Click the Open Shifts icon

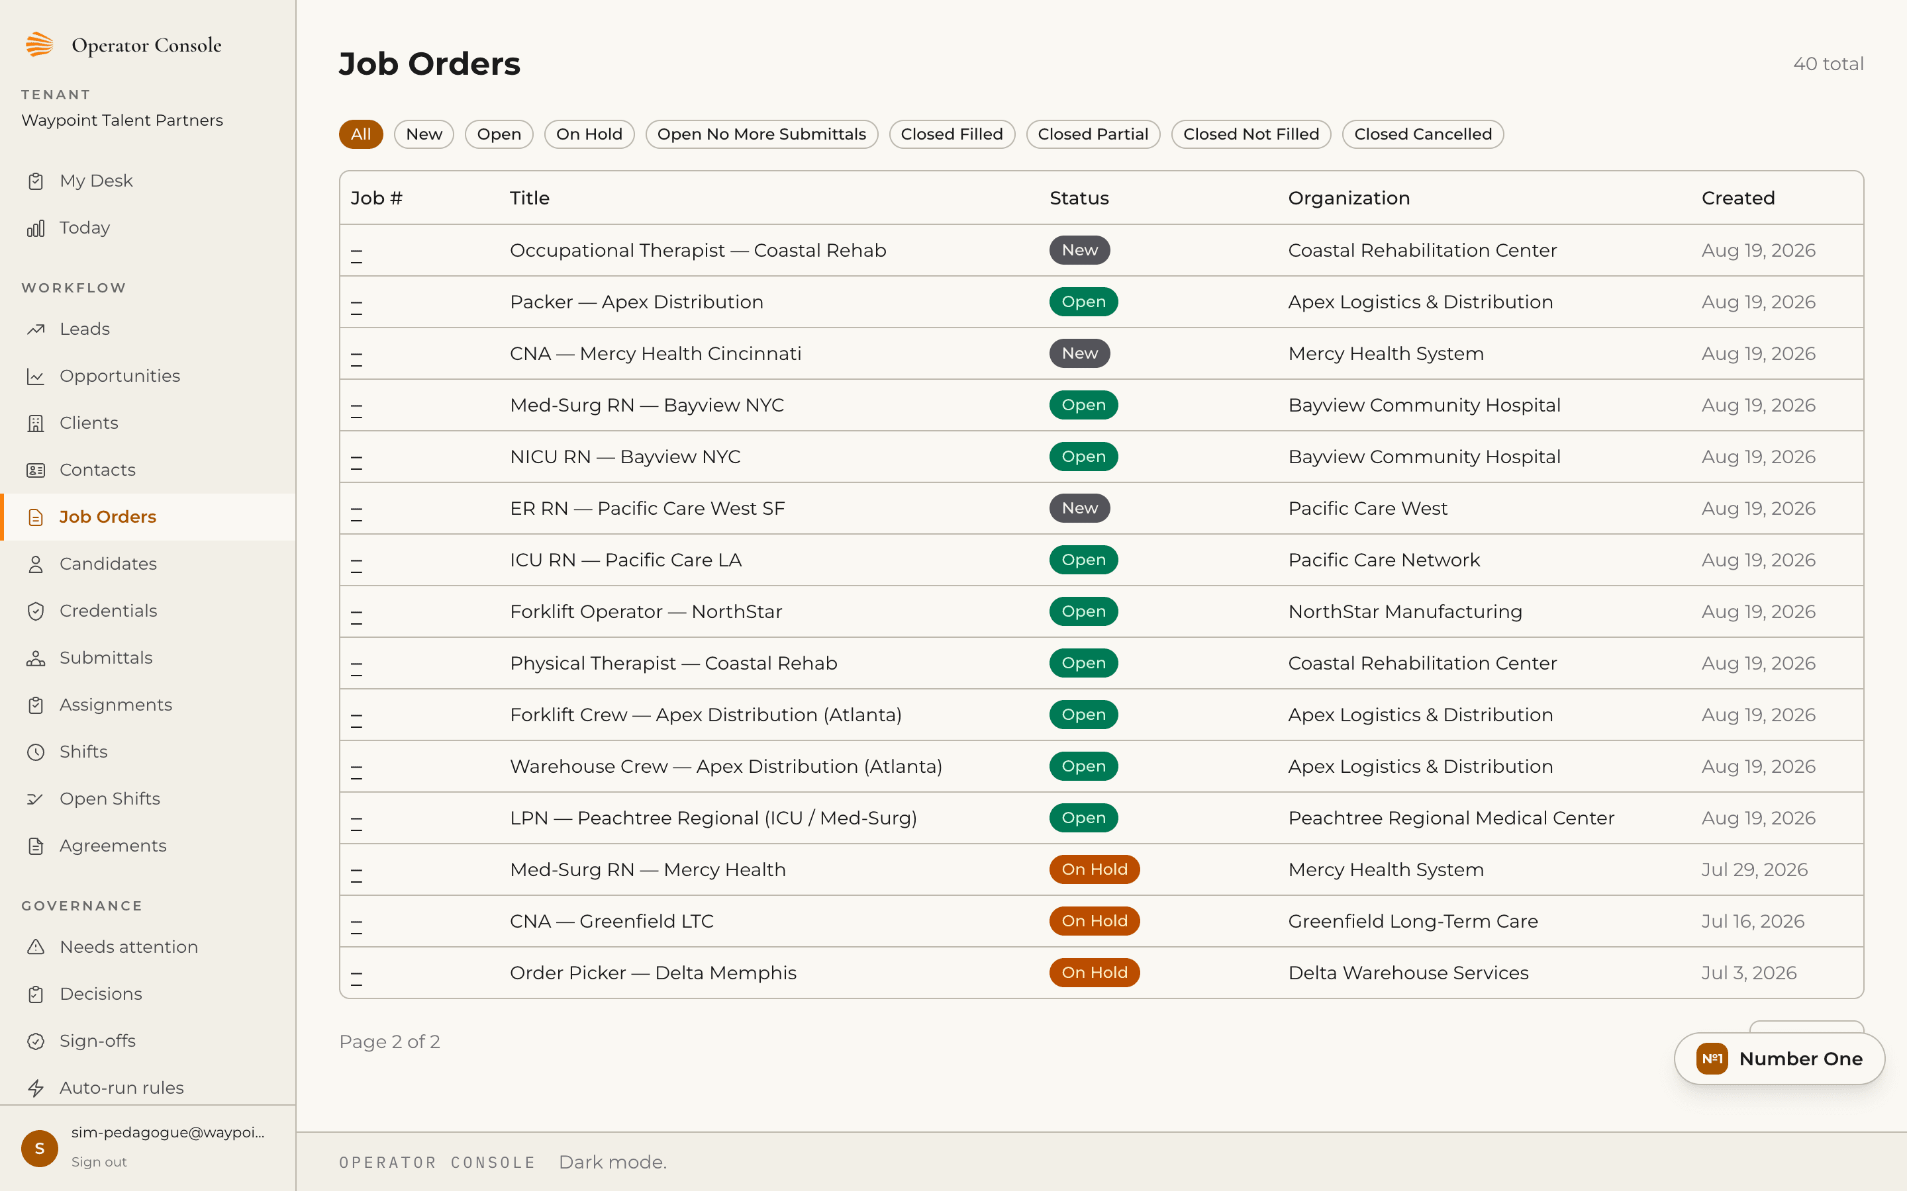coord(36,799)
